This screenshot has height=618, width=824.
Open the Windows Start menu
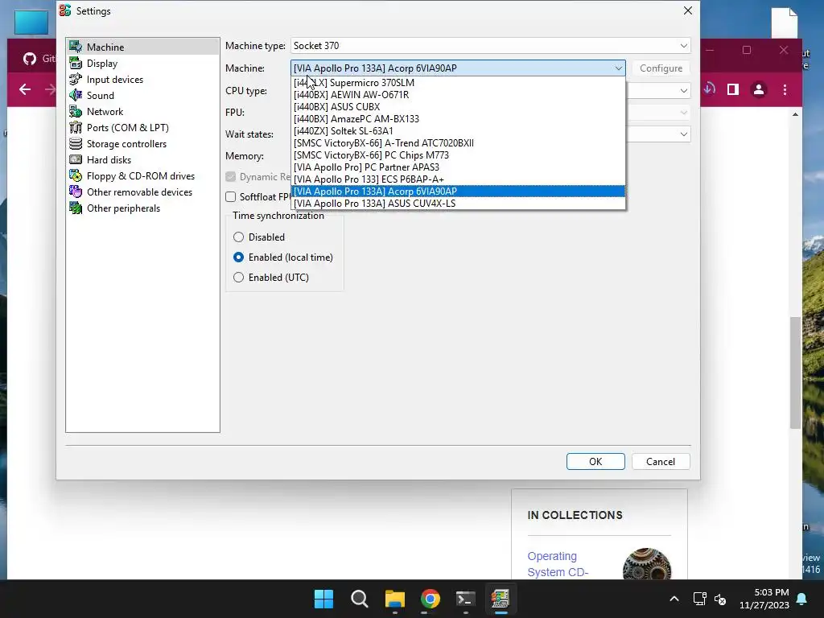(x=323, y=599)
